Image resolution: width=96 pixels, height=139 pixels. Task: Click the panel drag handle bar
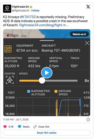47,40
